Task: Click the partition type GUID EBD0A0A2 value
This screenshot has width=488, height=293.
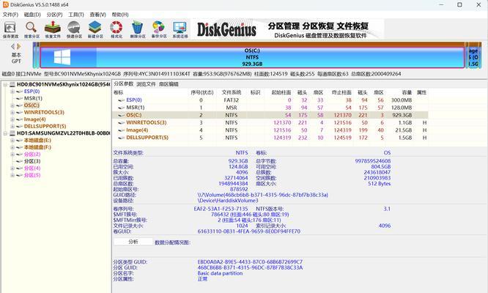Action: (250, 262)
